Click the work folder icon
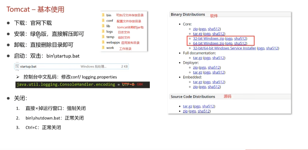This screenshot has height=150, width=308. [103, 48]
